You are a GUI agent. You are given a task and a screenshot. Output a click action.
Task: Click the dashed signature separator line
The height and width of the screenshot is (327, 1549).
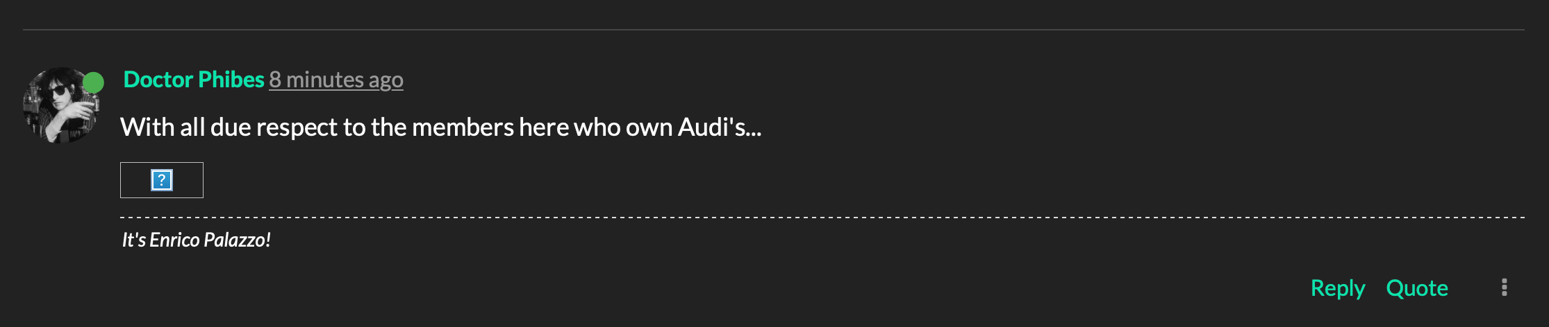tap(822, 218)
